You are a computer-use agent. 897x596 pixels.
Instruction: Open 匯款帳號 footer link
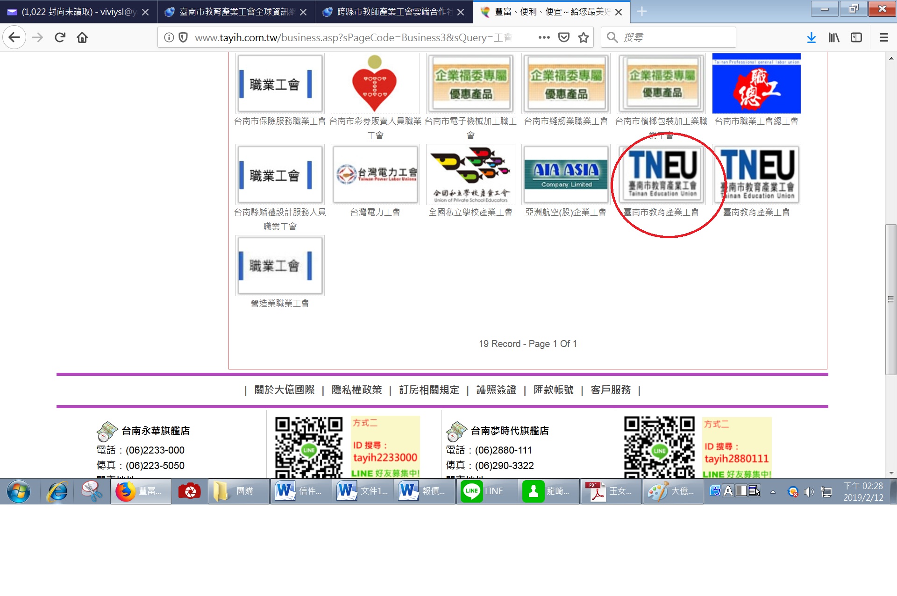553,390
